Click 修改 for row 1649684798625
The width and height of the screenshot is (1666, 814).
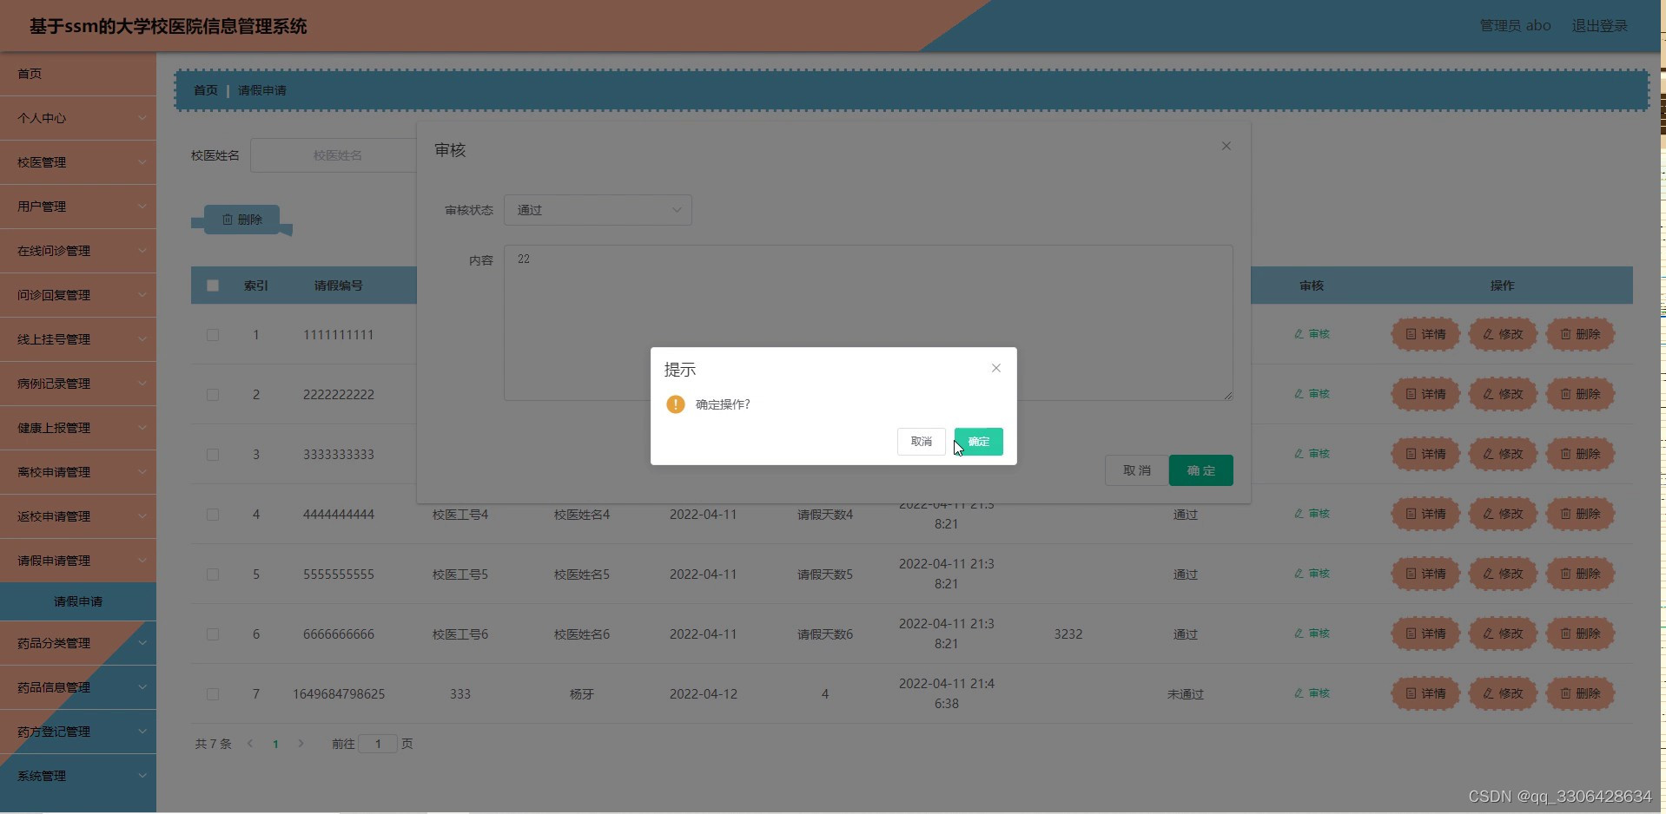click(1503, 693)
